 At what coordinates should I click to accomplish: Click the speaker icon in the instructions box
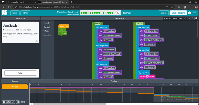click(x=36, y=41)
